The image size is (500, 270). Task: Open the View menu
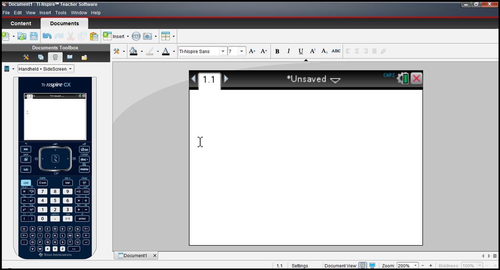click(31, 13)
